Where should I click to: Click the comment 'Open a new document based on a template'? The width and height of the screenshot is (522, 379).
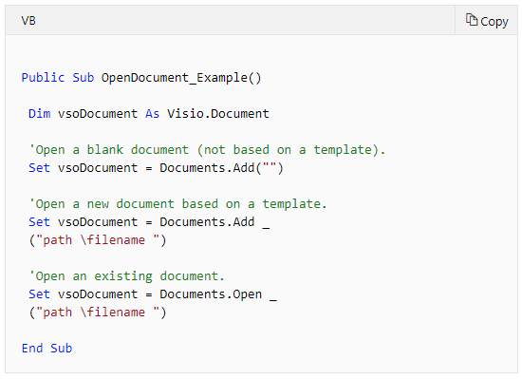point(178,204)
